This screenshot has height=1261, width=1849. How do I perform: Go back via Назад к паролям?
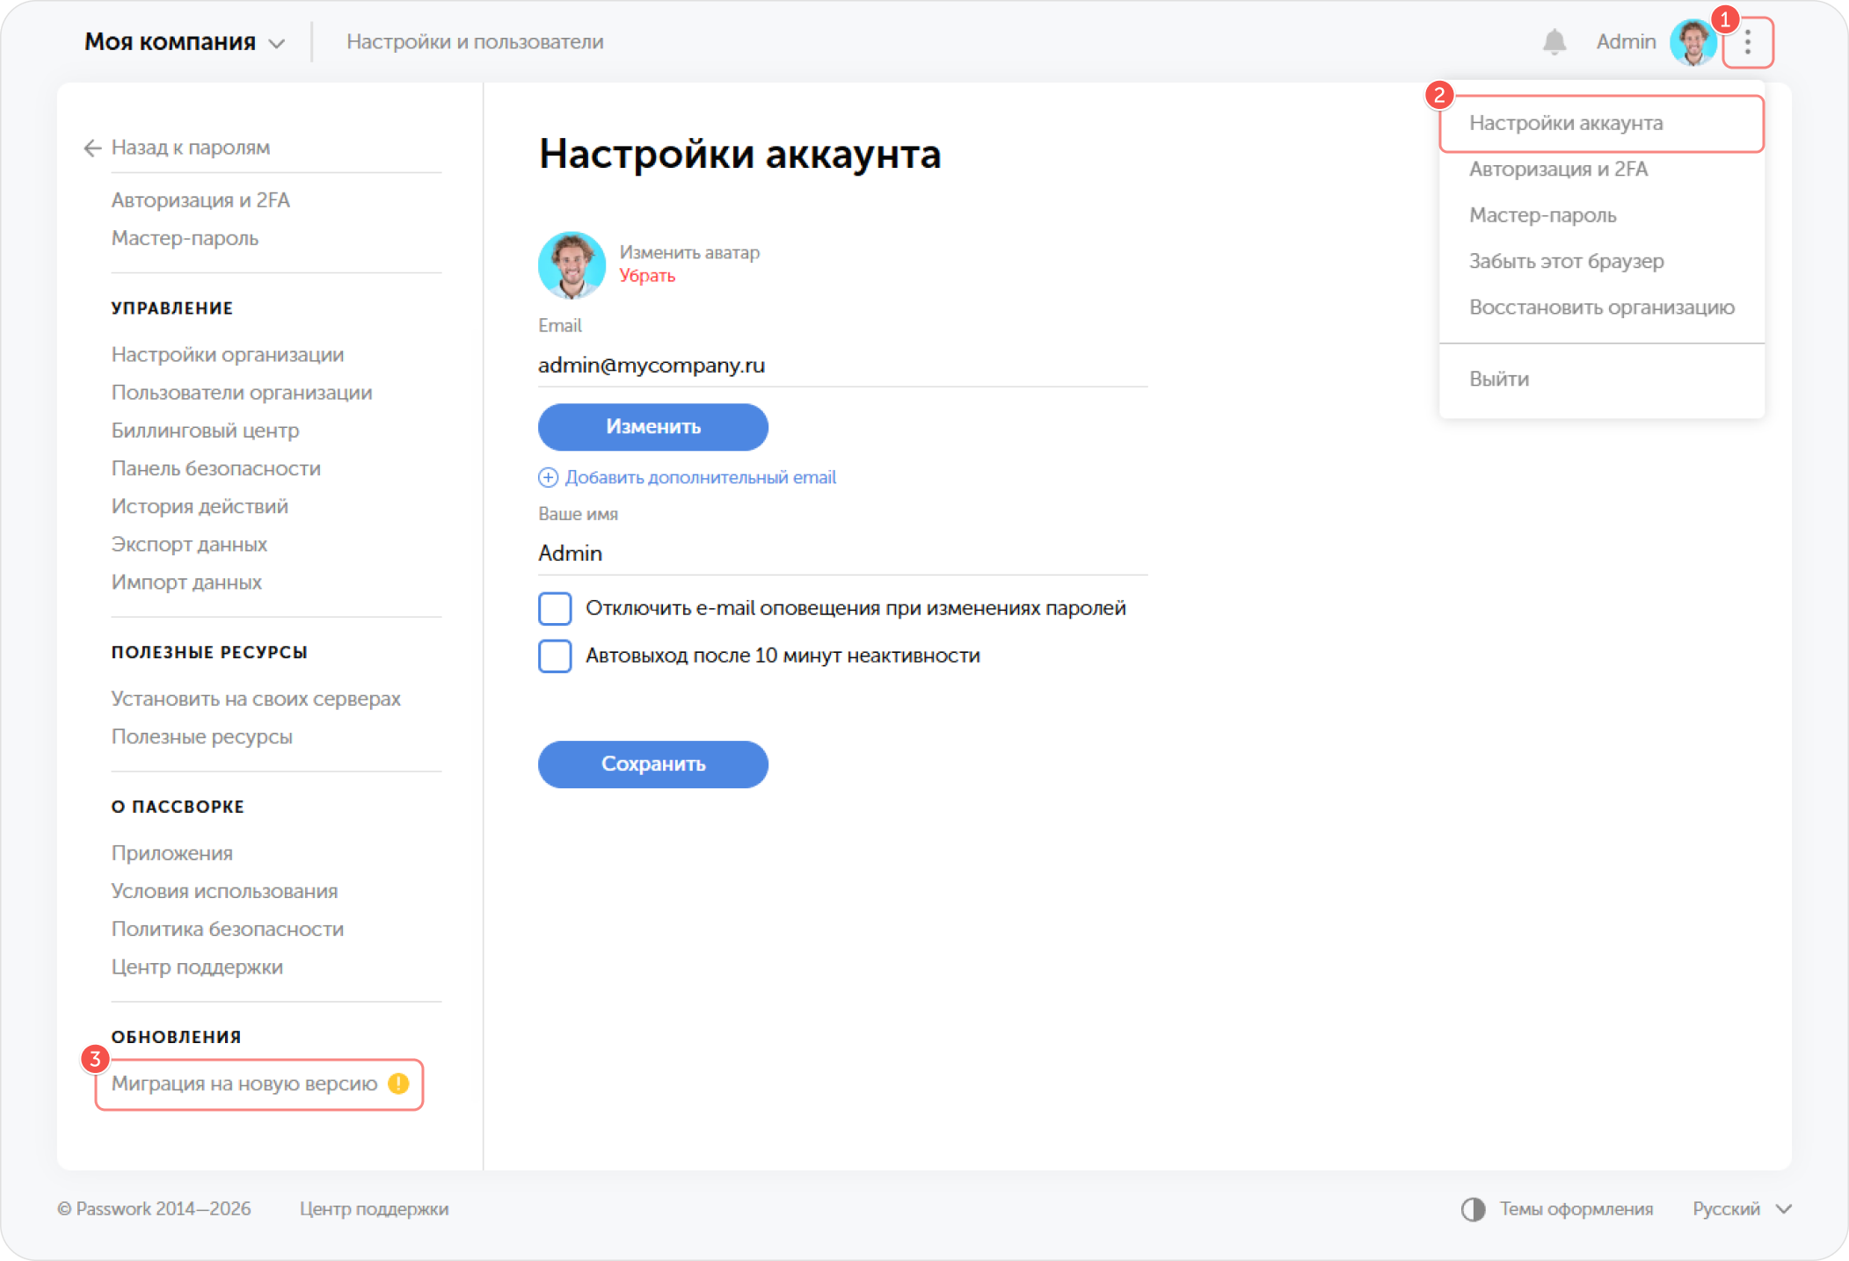click(190, 148)
